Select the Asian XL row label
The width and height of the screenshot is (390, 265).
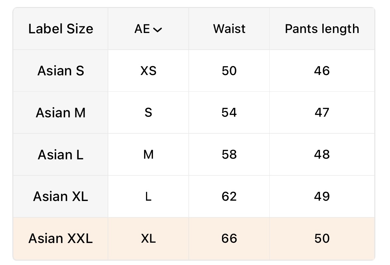61,197
